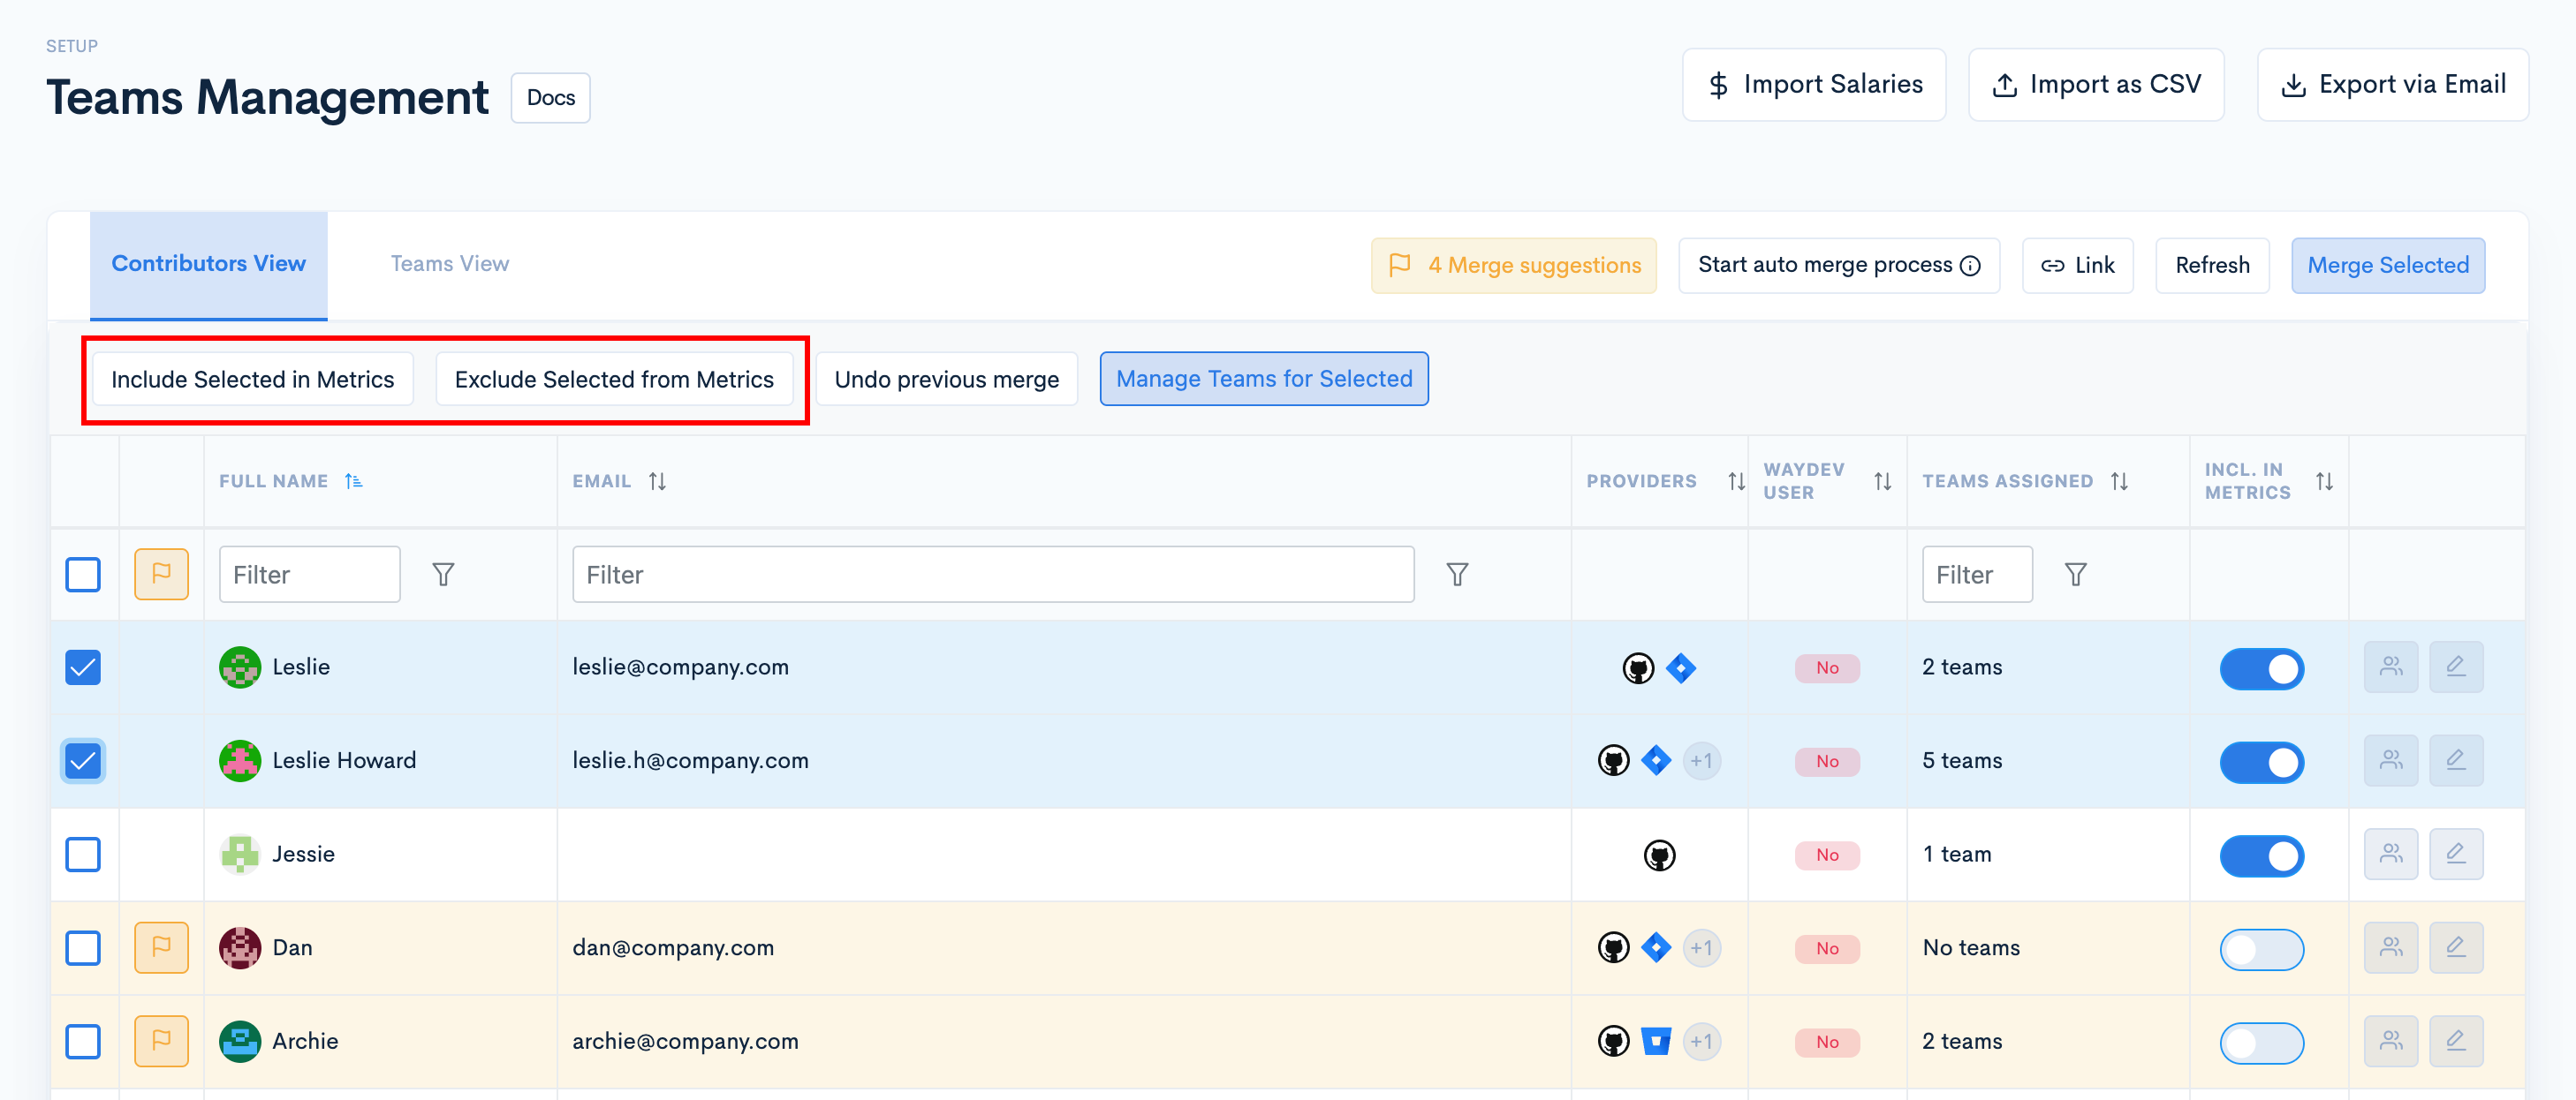Enable metrics toggle for Dan

tap(2262, 949)
